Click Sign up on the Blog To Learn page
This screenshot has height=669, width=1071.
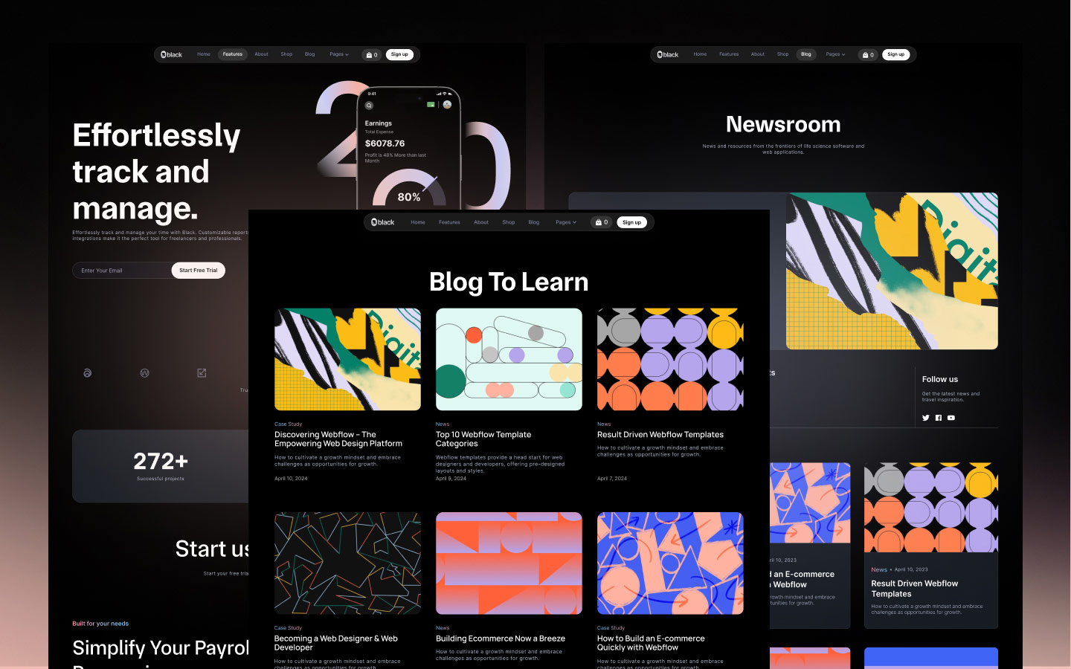tap(631, 222)
